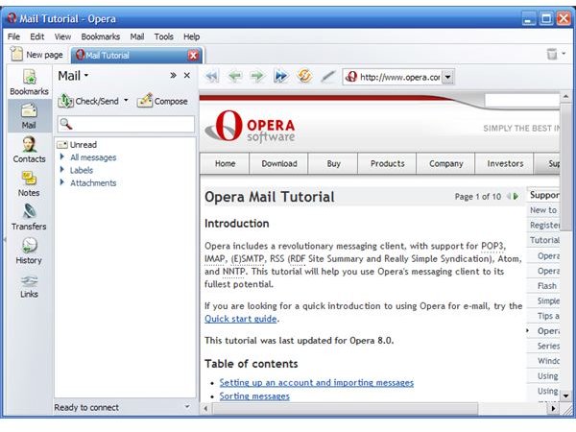Open the Bookmarks panel
The width and height of the screenshot is (576, 432).
pos(29,83)
